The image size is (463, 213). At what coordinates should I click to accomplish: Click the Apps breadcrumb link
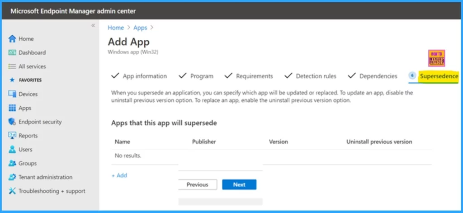click(x=140, y=28)
